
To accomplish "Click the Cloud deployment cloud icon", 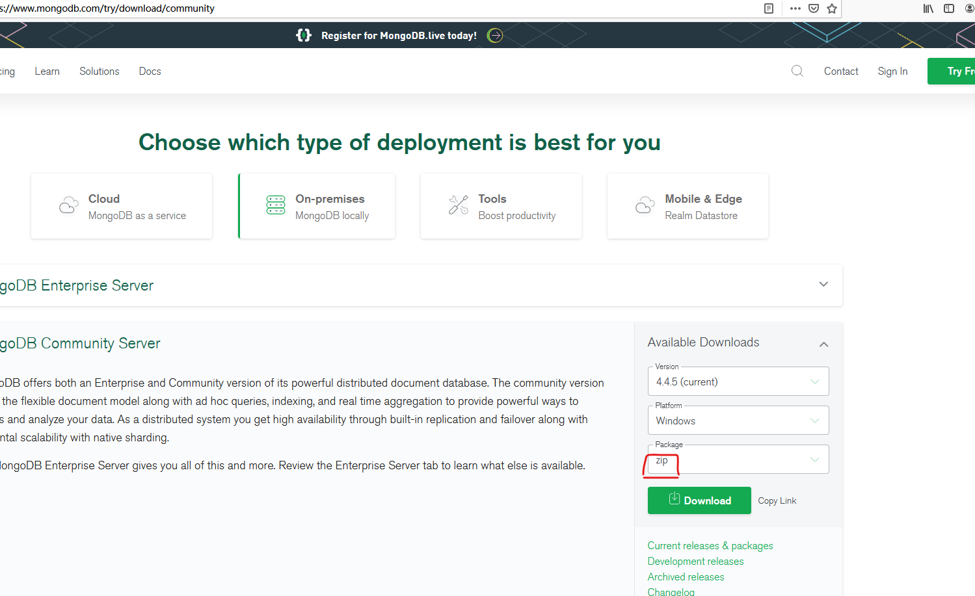I will (68, 205).
